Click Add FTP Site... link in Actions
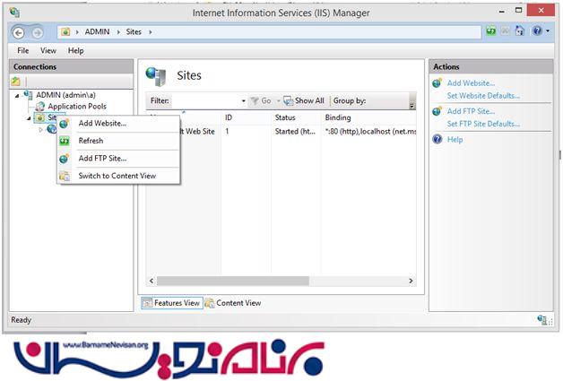 (x=471, y=111)
